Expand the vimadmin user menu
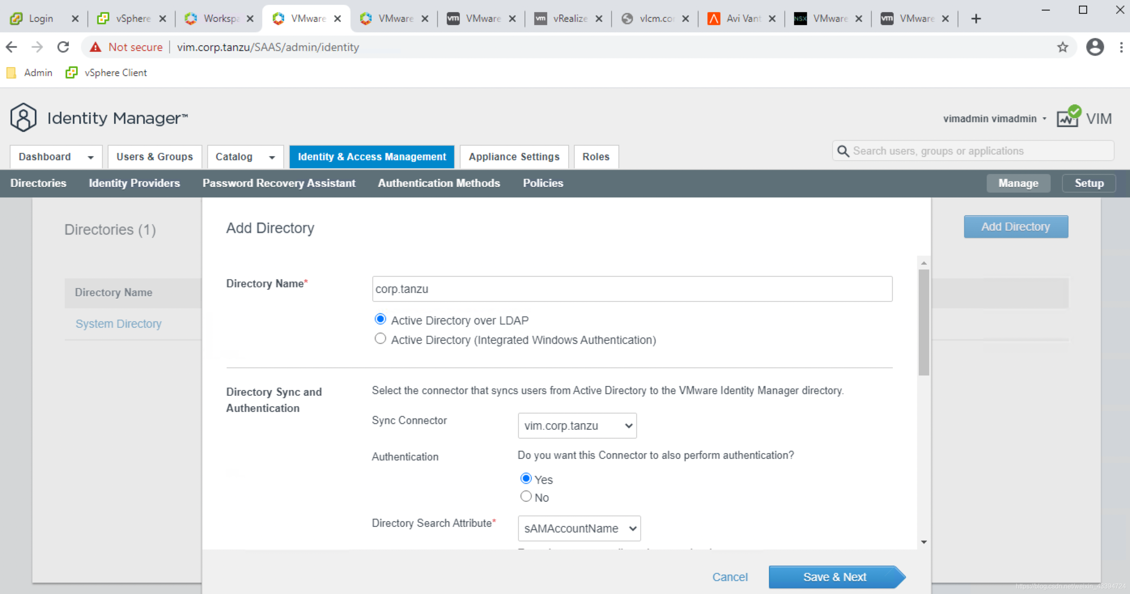 pos(994,119)
